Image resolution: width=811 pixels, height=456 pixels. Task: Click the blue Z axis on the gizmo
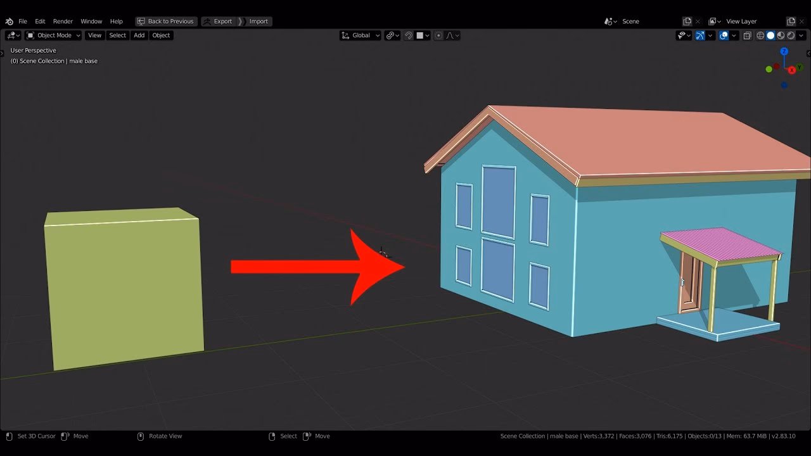(784, 51)
